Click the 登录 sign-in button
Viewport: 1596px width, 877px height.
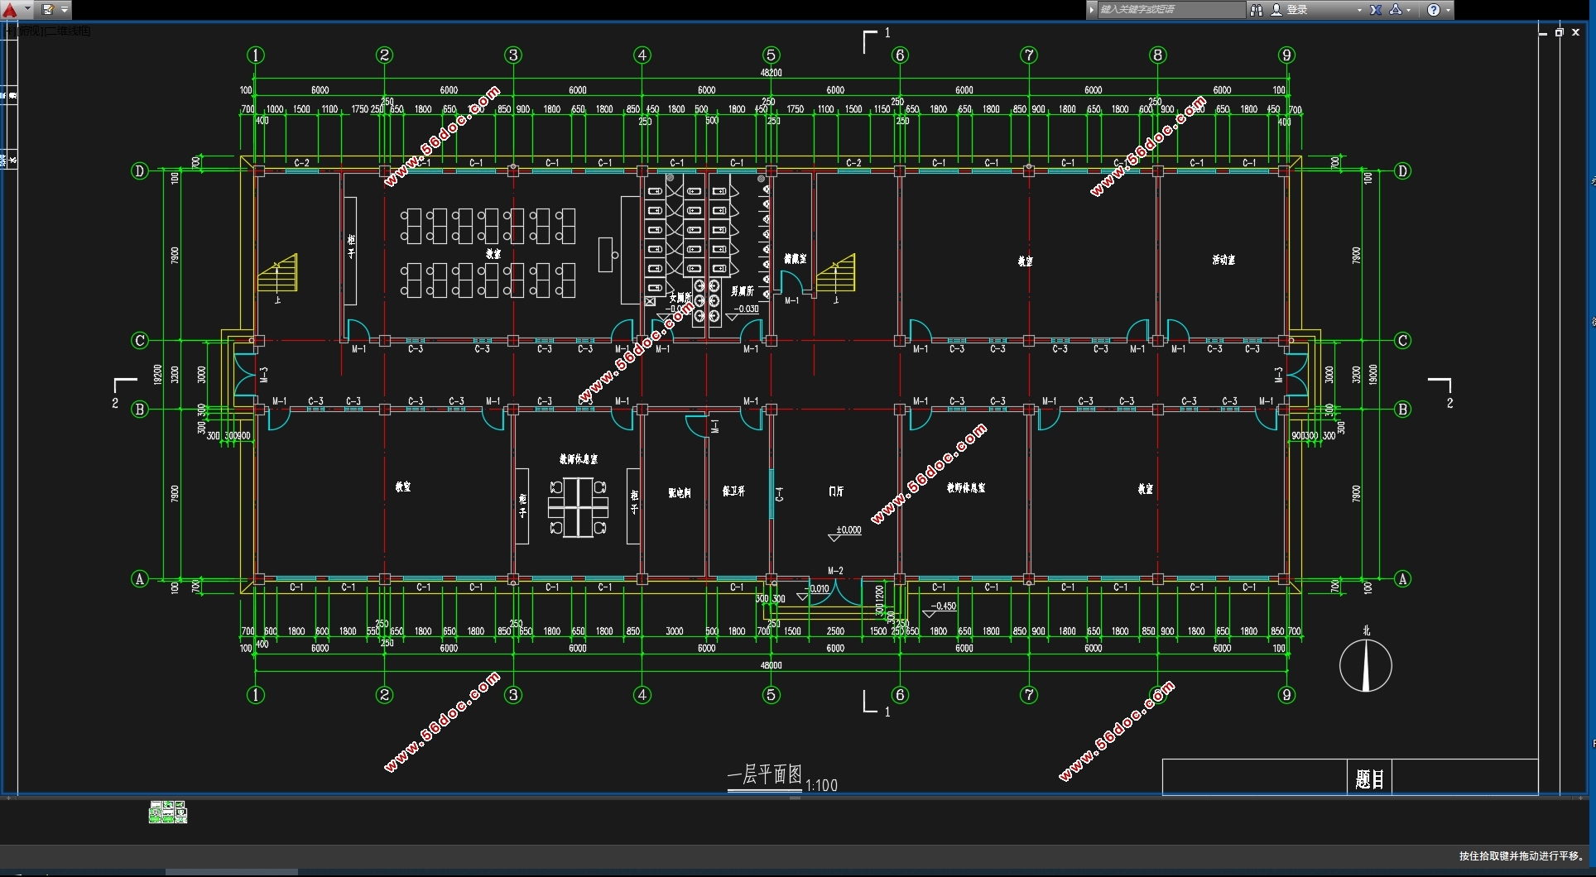(x=1297, y=10)
